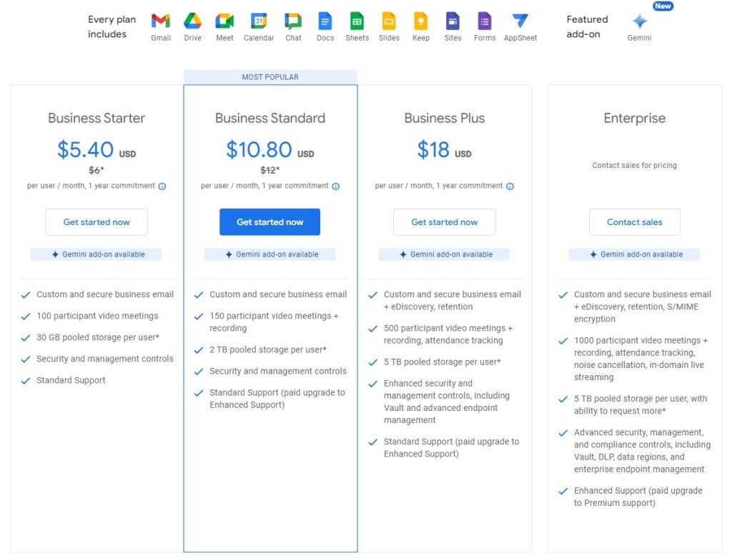Select the Keep icon
The image size is (732, 558).
pos(421,22)
